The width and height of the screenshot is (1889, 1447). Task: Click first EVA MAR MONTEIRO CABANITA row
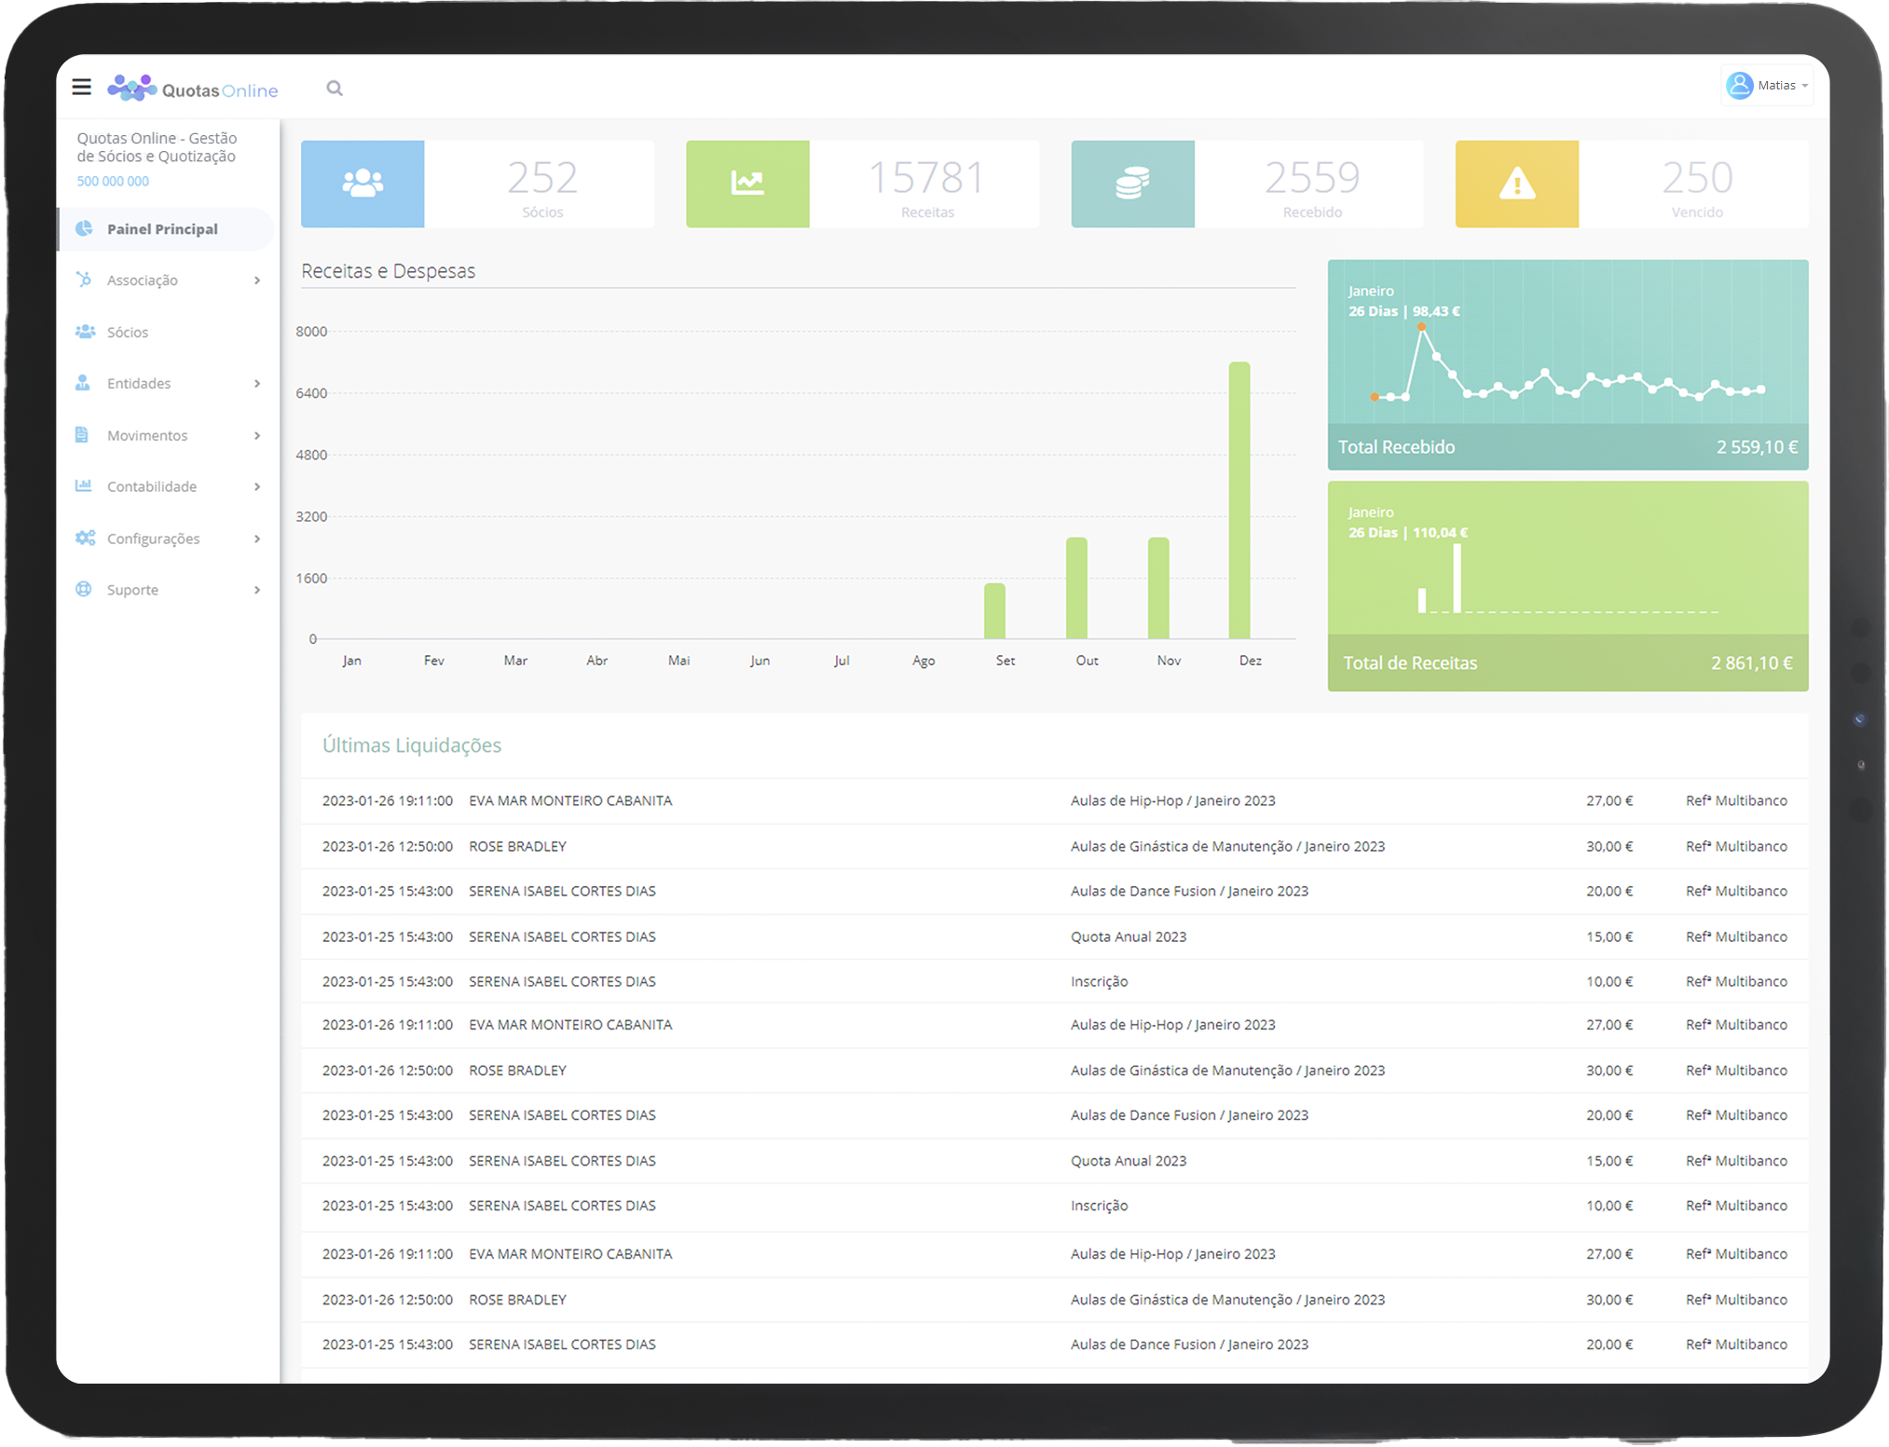tap(570, 801)
